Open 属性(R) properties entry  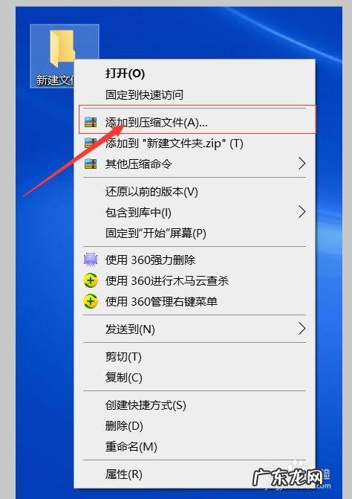click(x=124, y=474)
